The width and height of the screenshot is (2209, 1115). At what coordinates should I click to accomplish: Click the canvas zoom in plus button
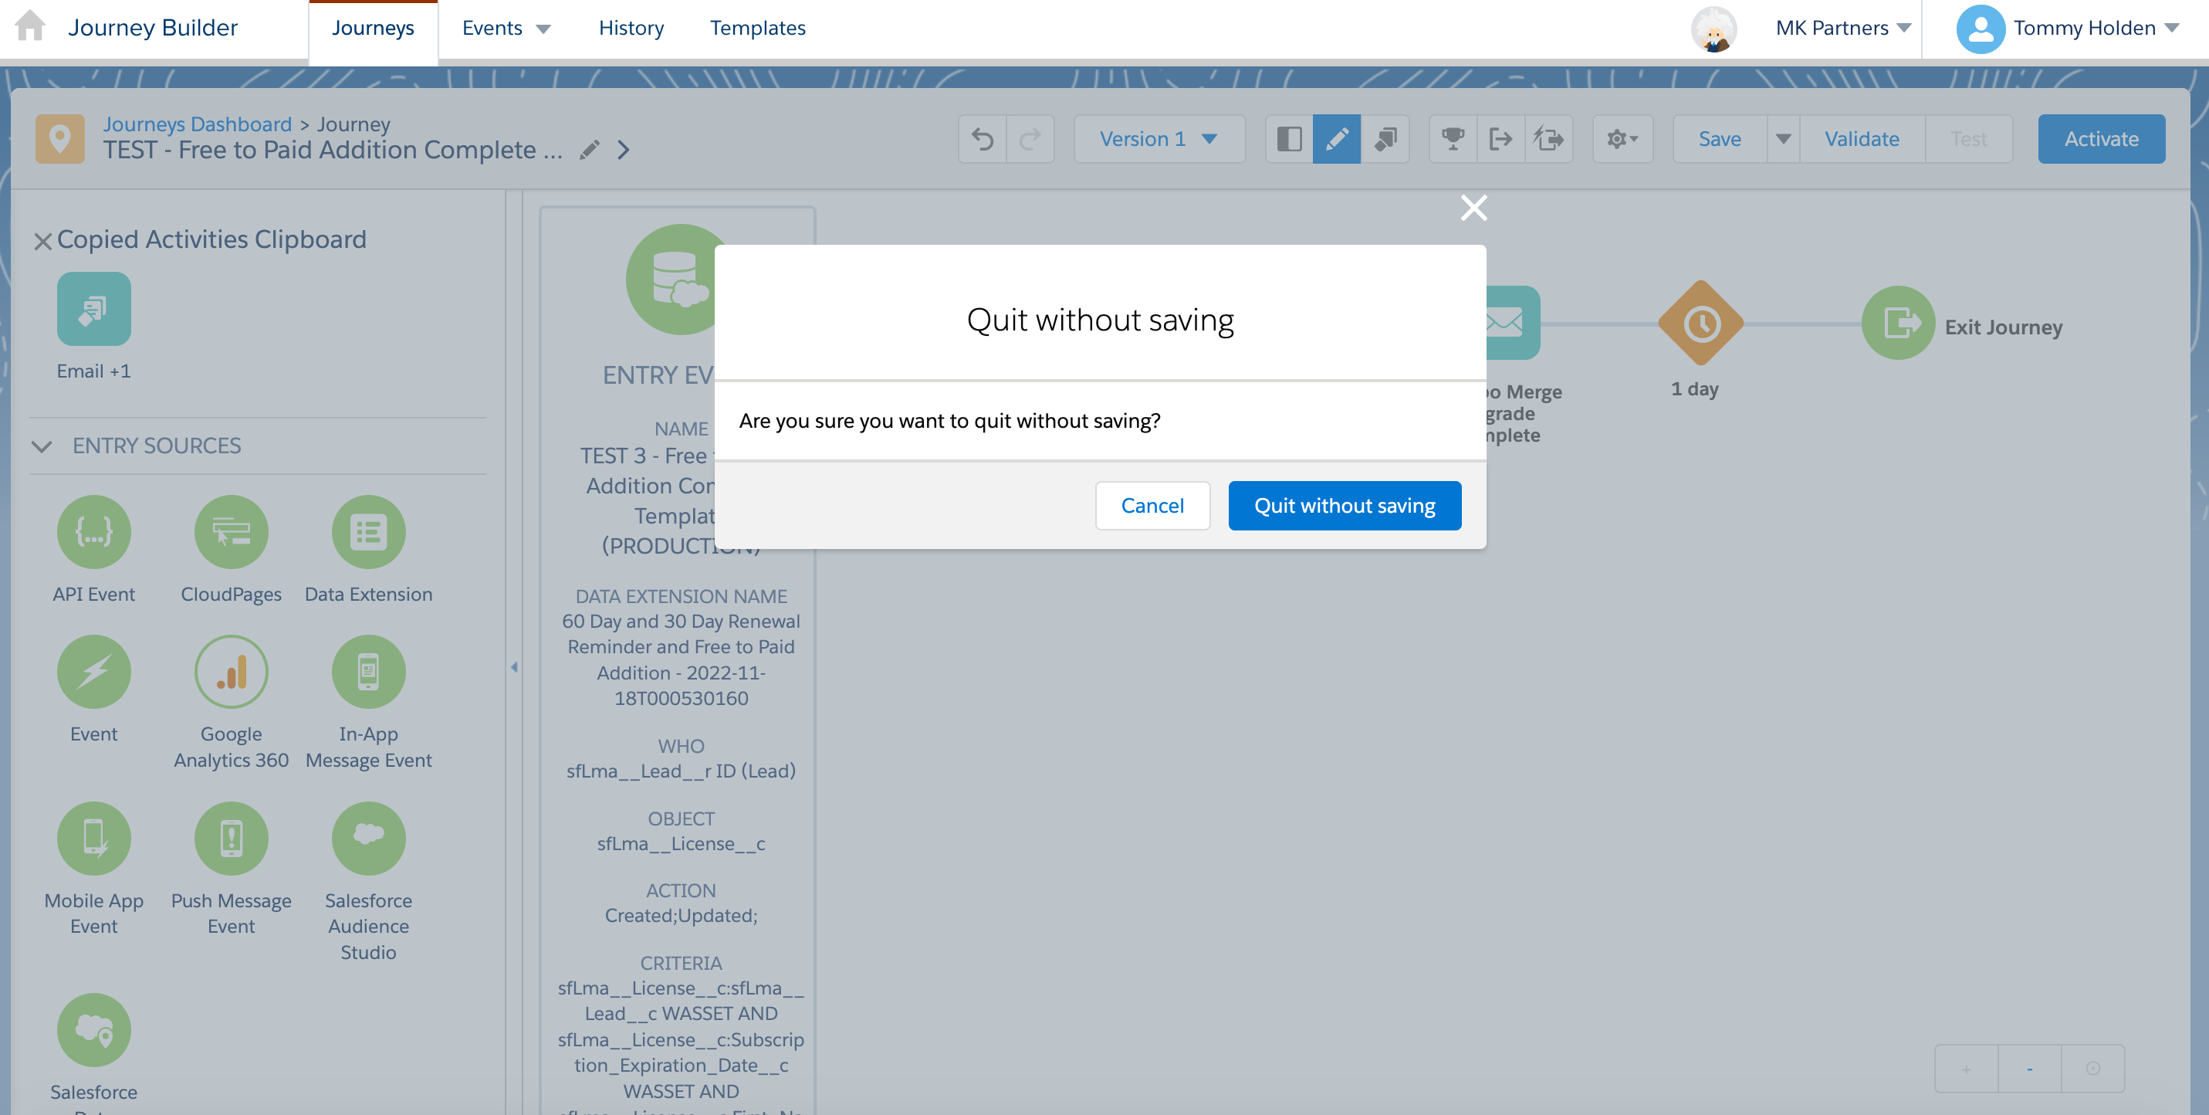pyautogui.click(x=1967, y=1069)
